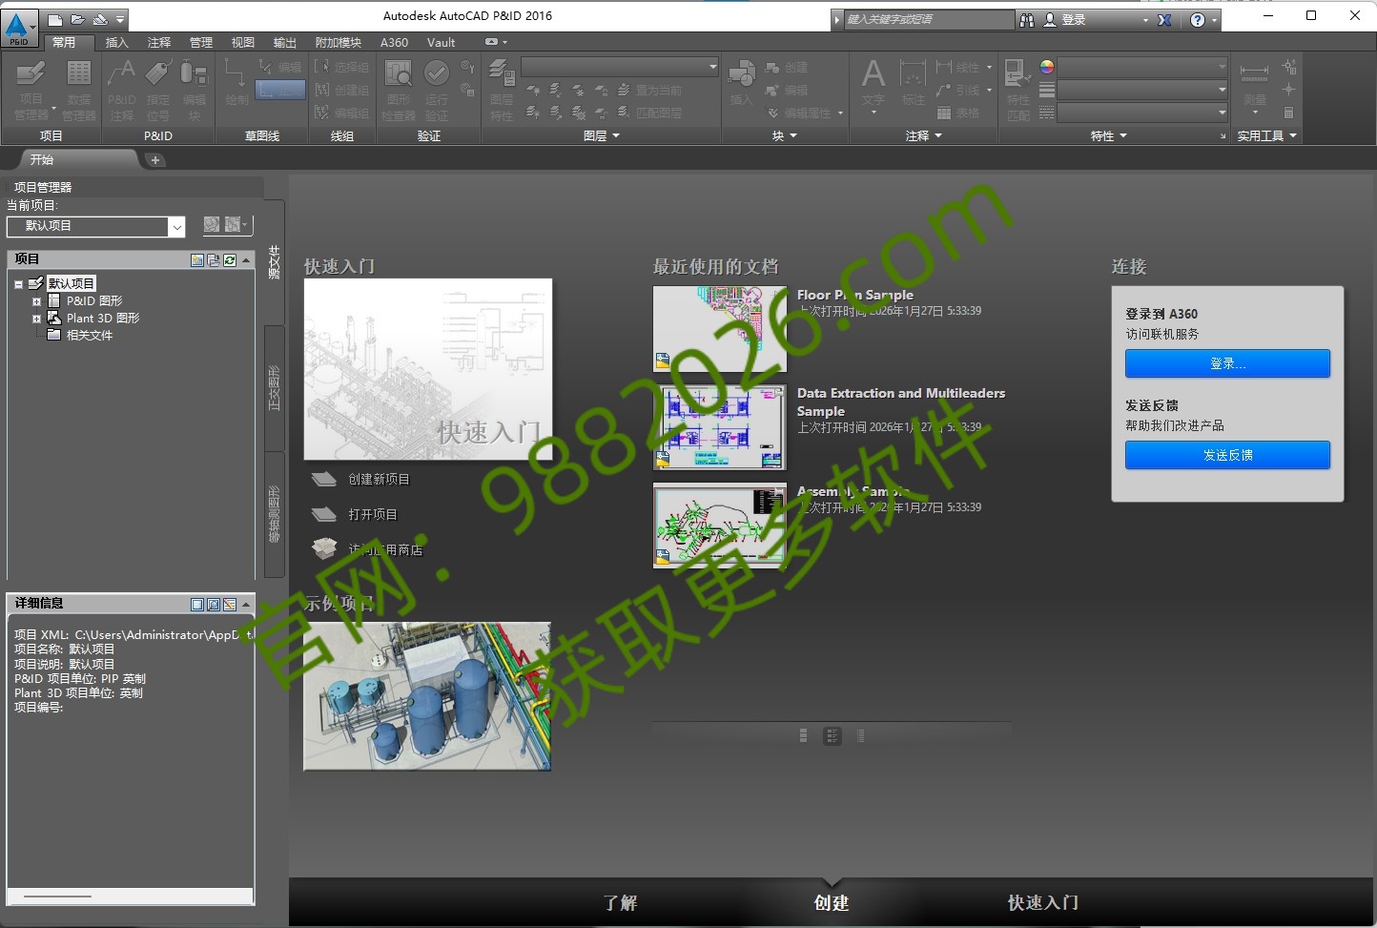This screenshot has width=1377, height=928.
Task: Click the 打开项目 link
Action: 372,515
